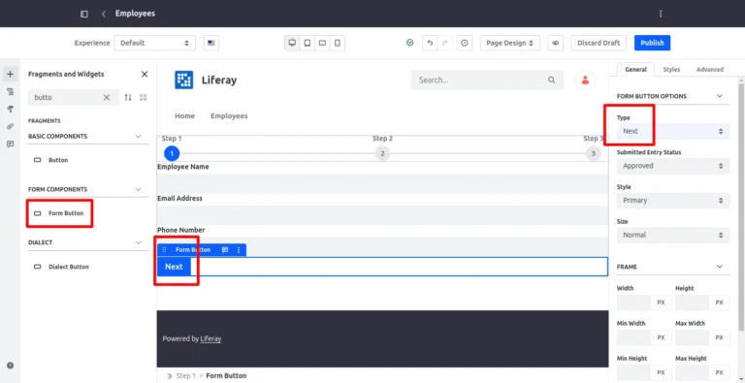Click the green saved status check icon

410,43
